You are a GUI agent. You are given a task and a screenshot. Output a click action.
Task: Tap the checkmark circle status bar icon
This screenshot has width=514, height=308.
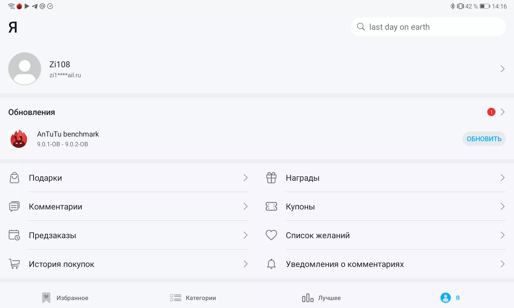click(x=50, y=6)
